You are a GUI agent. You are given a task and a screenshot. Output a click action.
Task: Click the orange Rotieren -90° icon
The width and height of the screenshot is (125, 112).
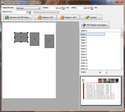coord(39,18)
